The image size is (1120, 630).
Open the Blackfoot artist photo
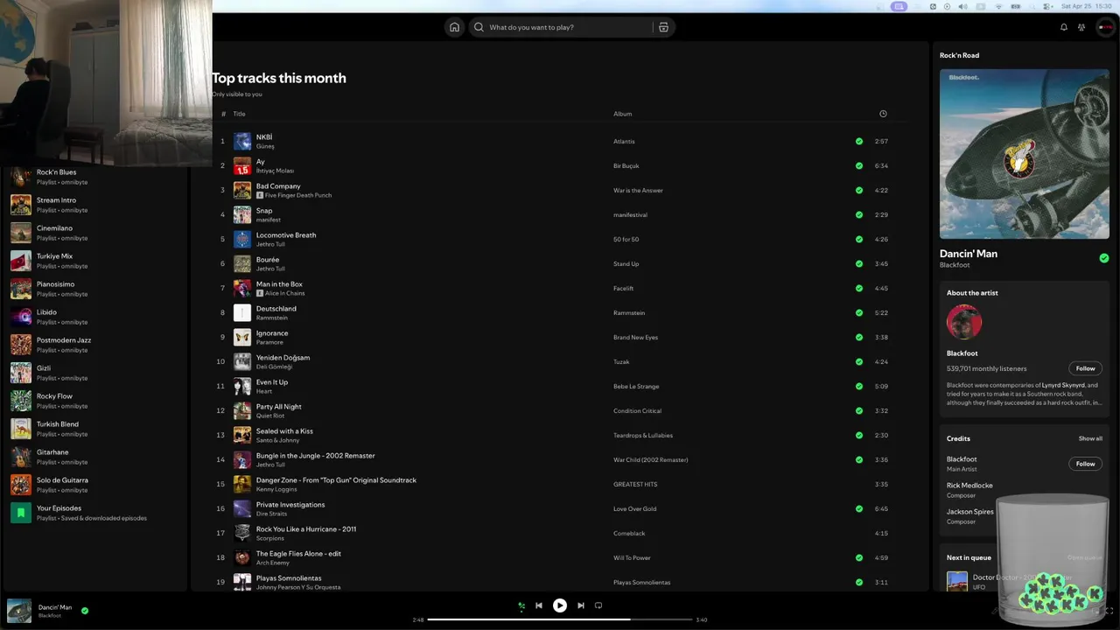pyautogui.click(x=964, y=322)
